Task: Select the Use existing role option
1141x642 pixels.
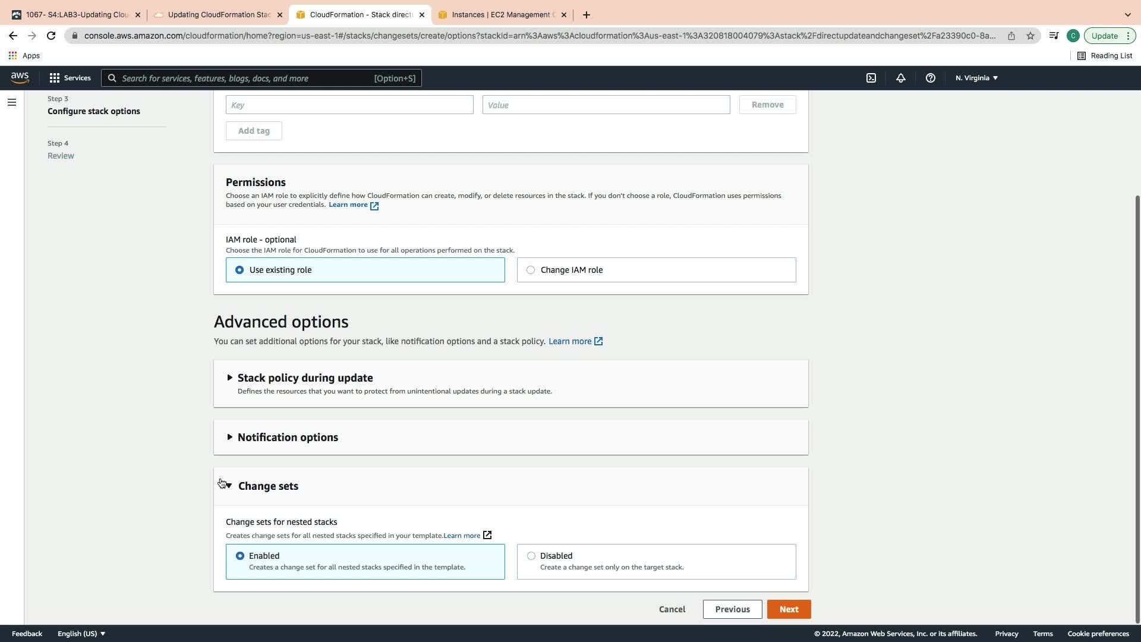Action: (x=239, y=270)
